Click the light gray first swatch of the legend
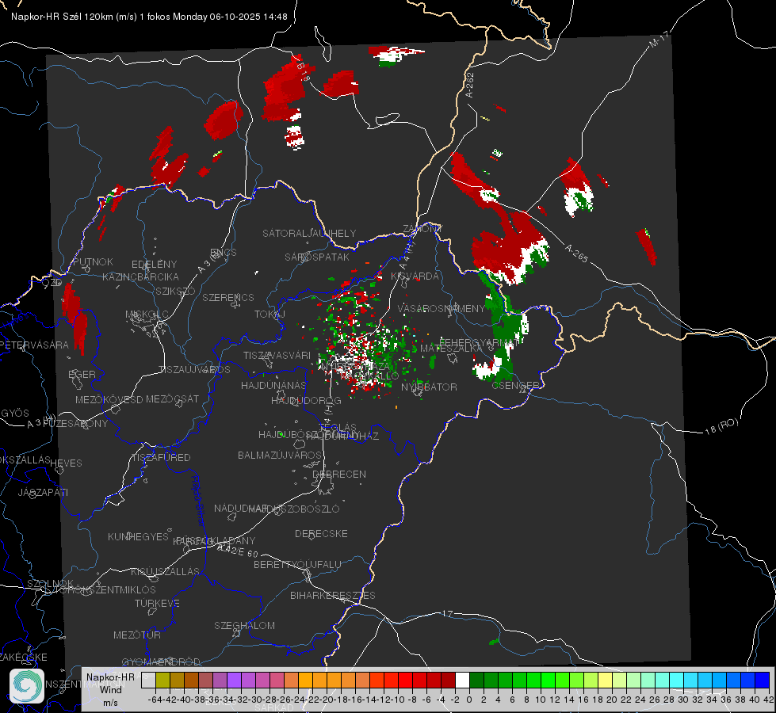 (148, 680)
